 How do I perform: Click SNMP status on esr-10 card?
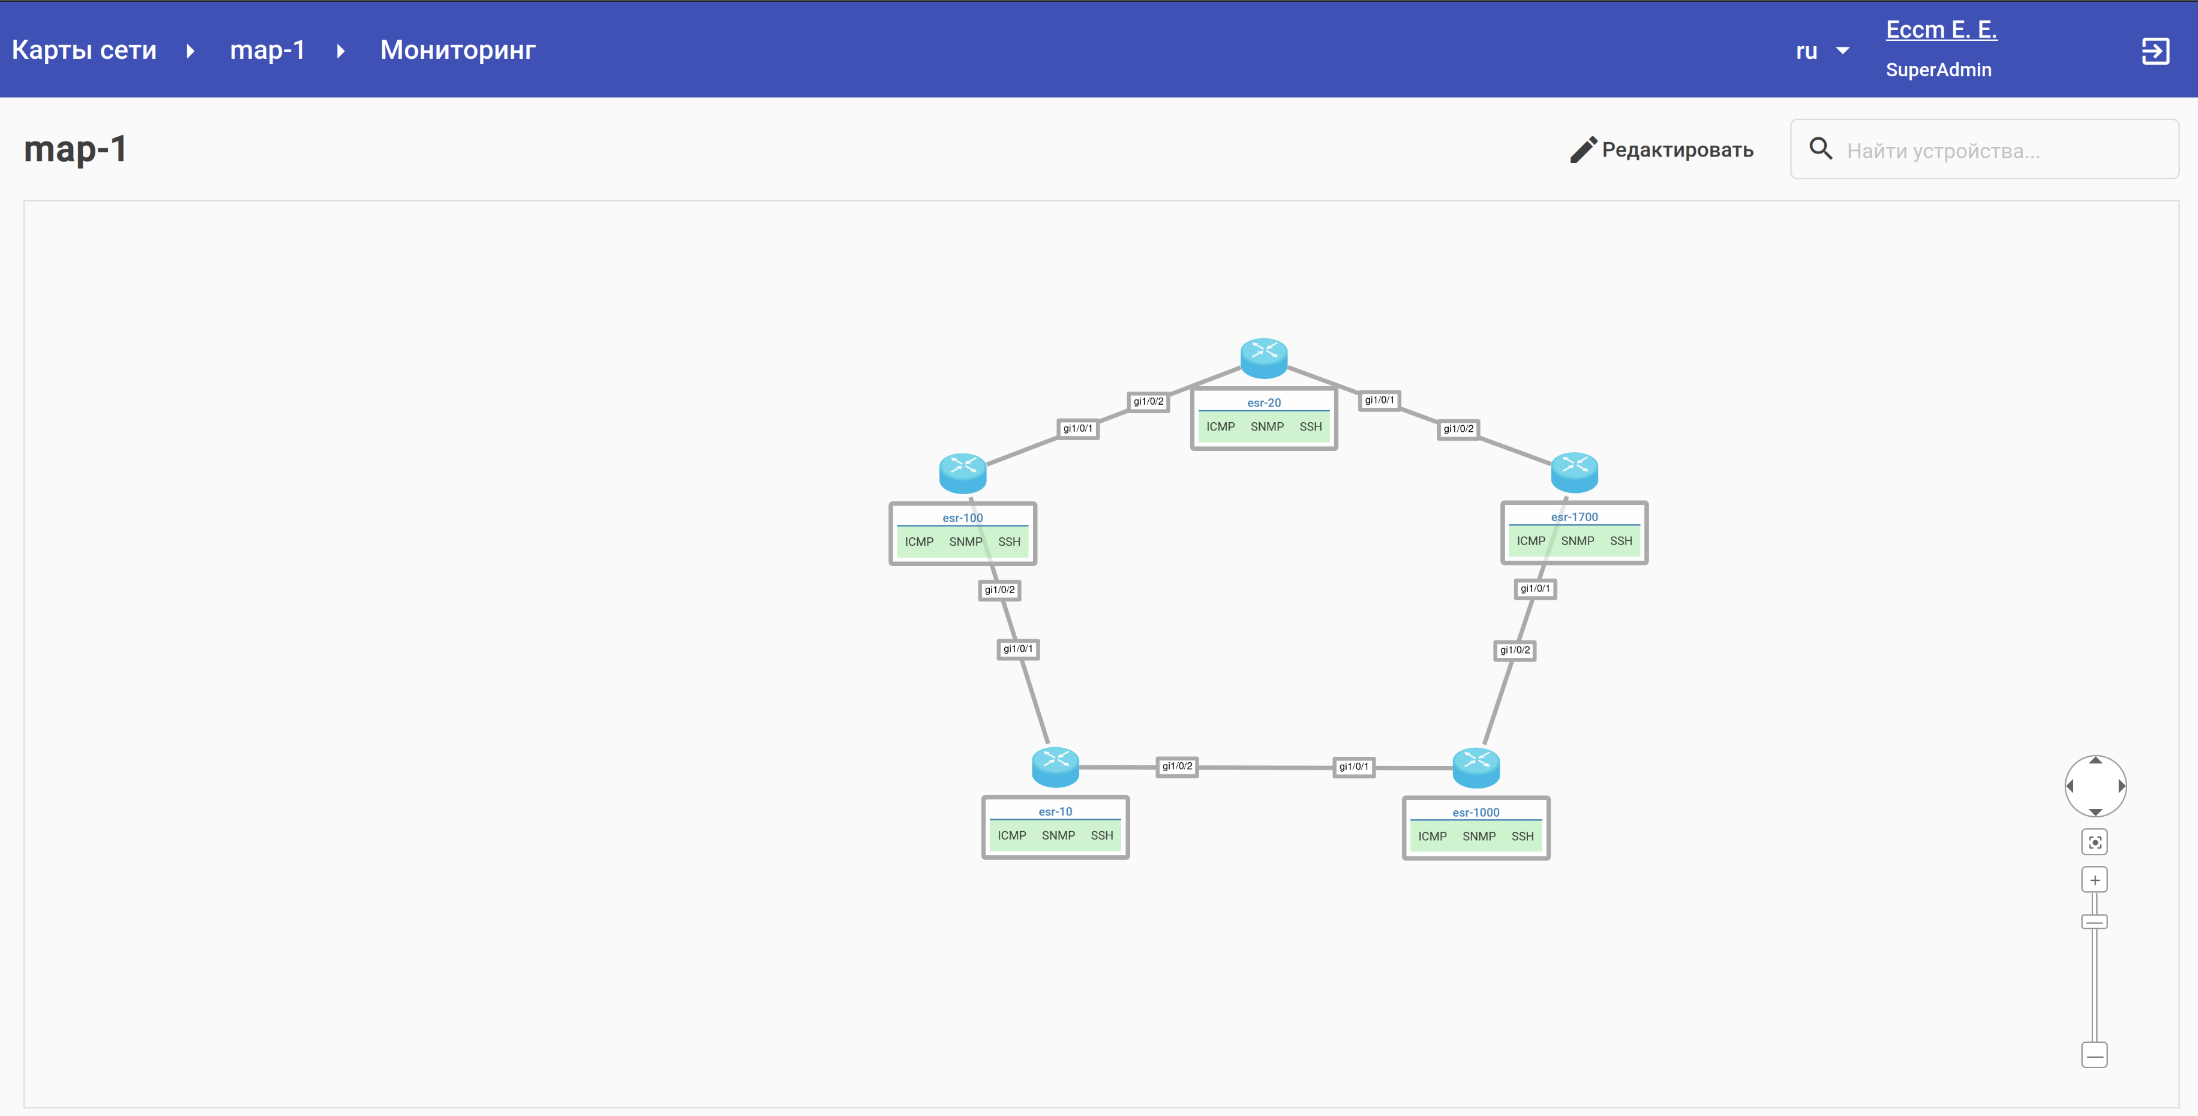point(1058,835)
